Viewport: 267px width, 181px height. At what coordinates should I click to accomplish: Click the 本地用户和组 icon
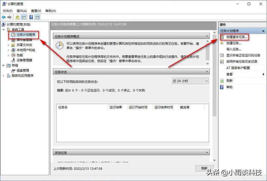13,50
